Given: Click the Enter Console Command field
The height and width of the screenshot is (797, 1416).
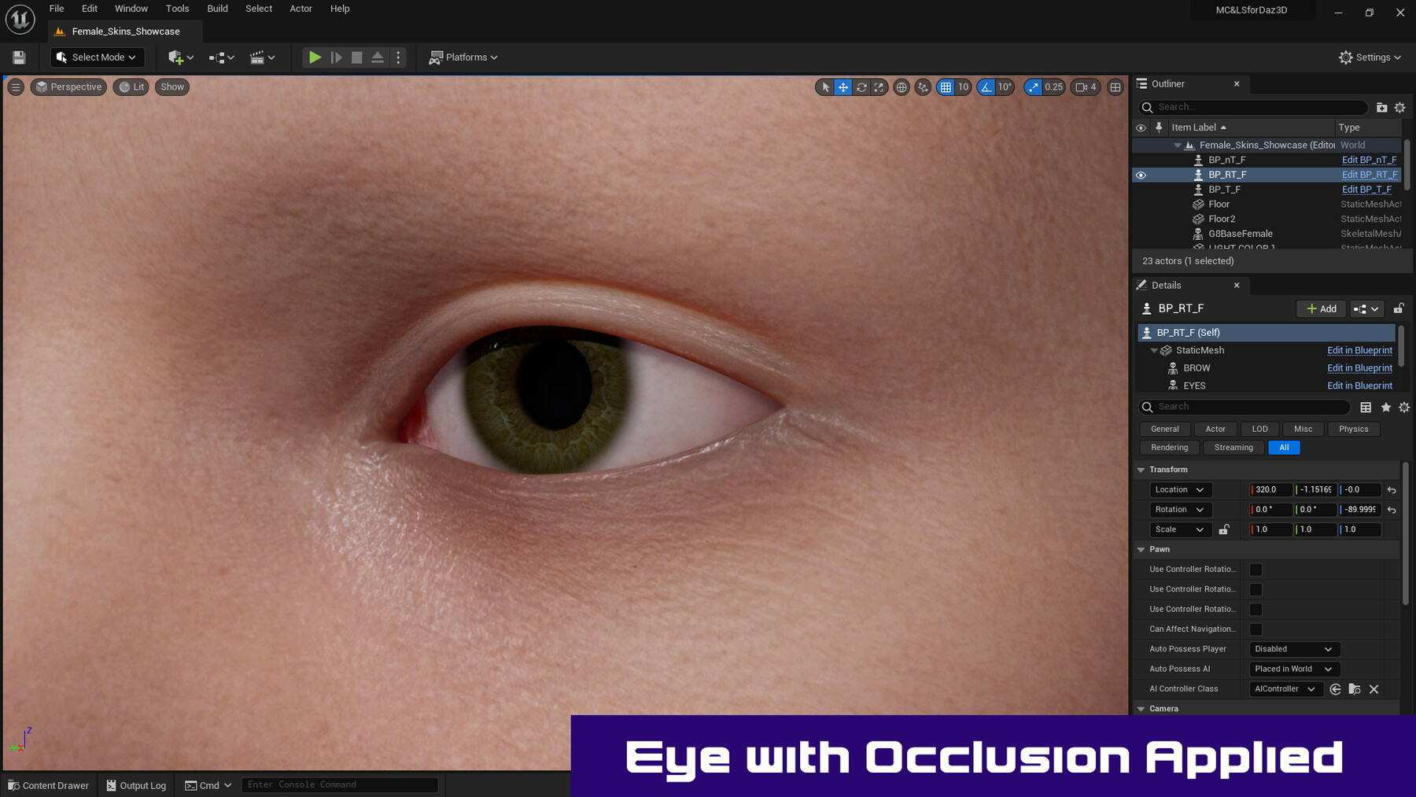Looking at the screenshot, I should click(x=340, y=784).
